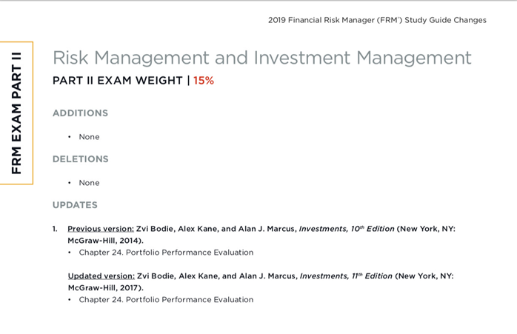Click Chapter 24 under the Previous version entry
This screenshot has height=334, width=517.
pyautogui.click(x=166, y=253)
